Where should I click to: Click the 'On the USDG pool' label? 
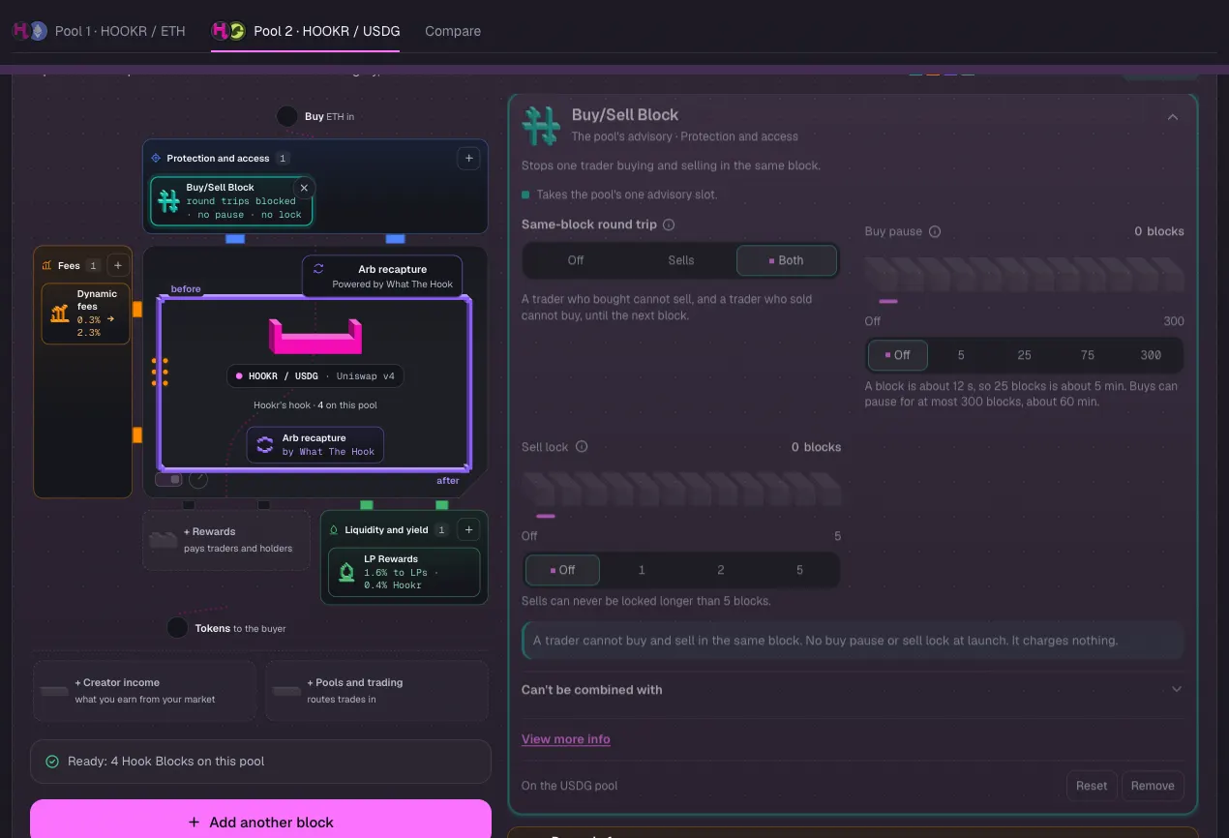coord(570,786)
